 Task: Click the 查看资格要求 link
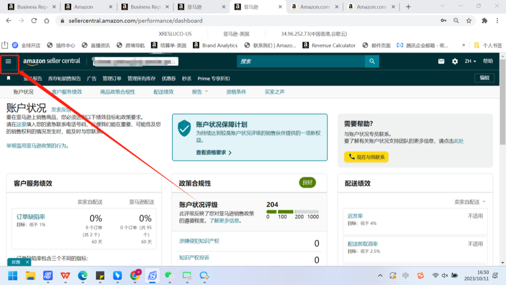[x=214, y=152]
